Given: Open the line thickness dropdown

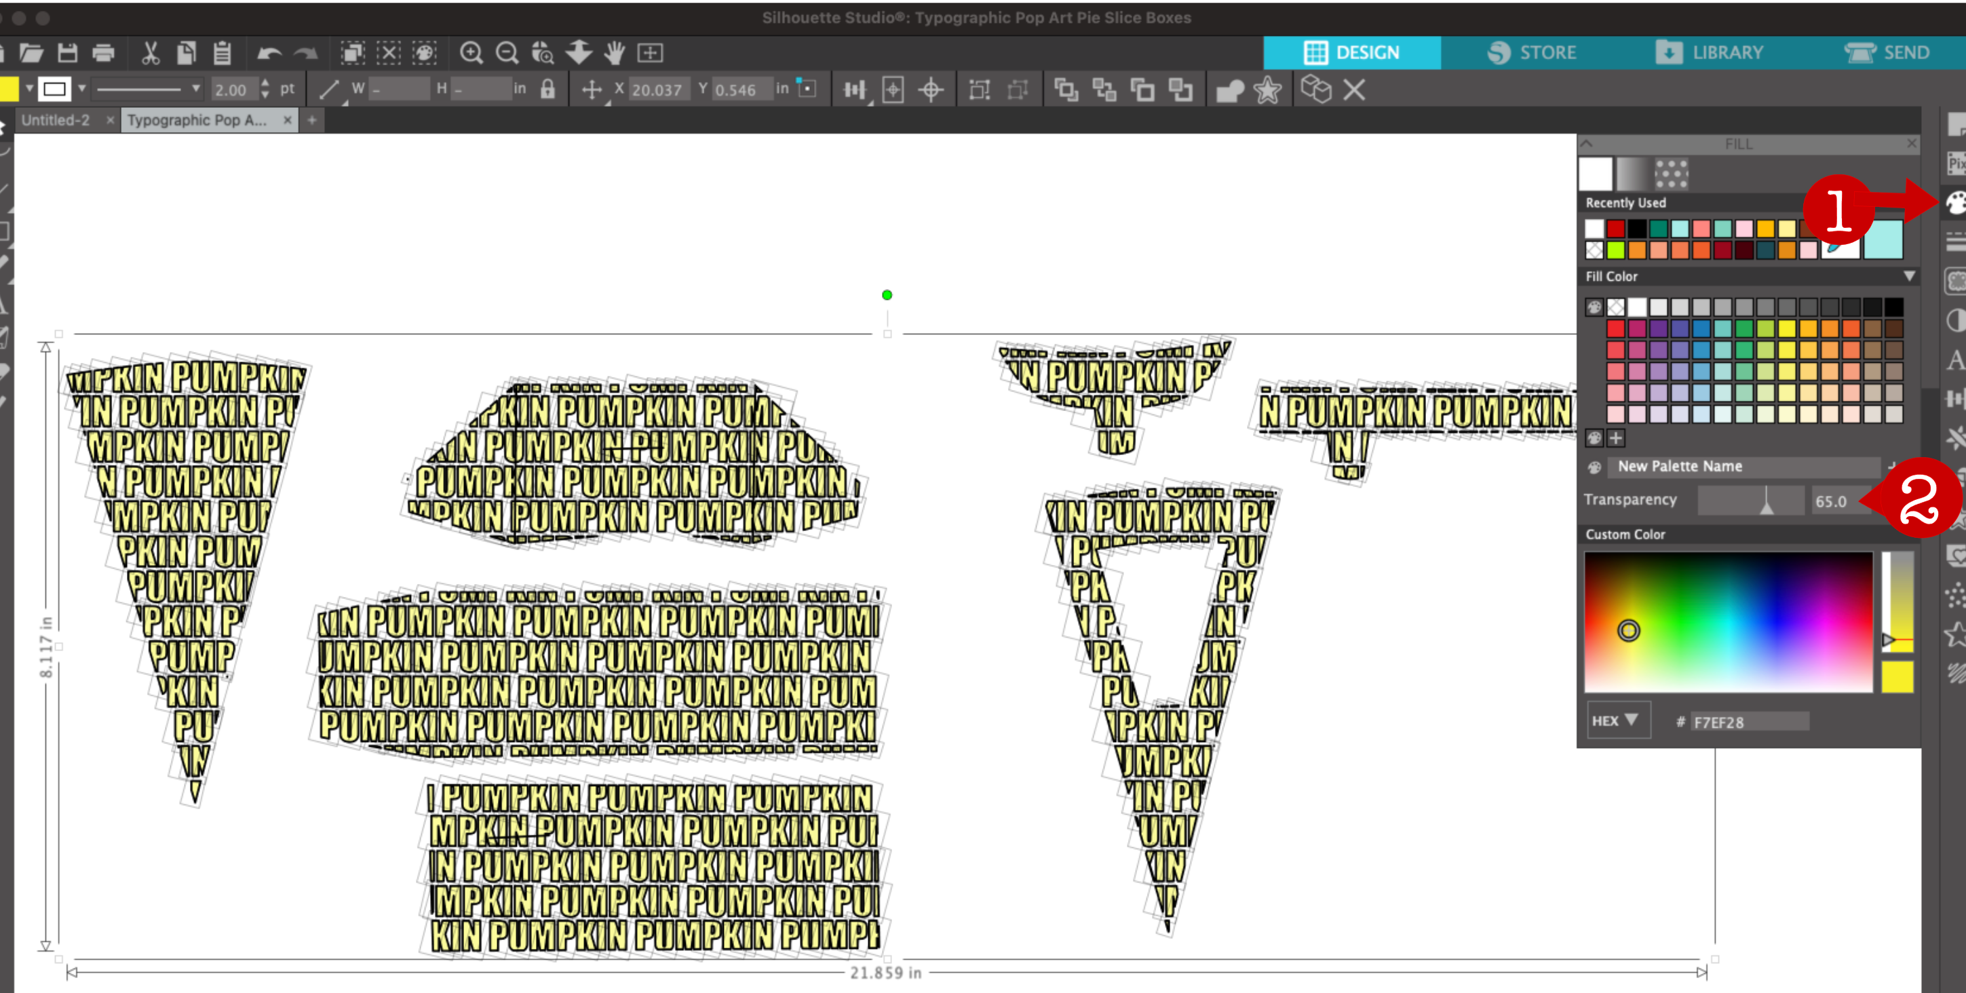Looking at the screenshot, I should tap(196, 89).
